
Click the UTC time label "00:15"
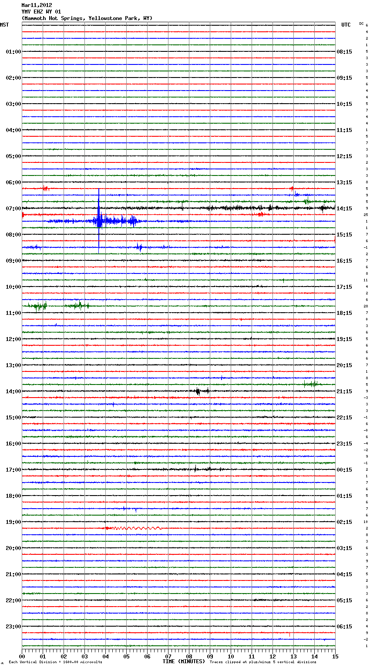coord(344,470)
